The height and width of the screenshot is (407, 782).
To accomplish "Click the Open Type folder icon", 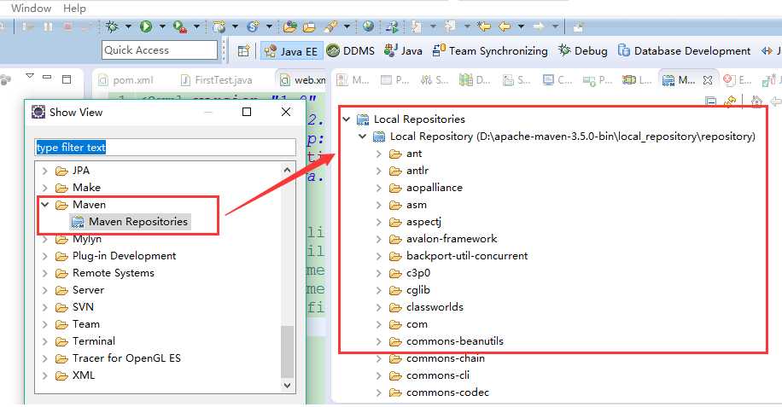I will [289, 26].
